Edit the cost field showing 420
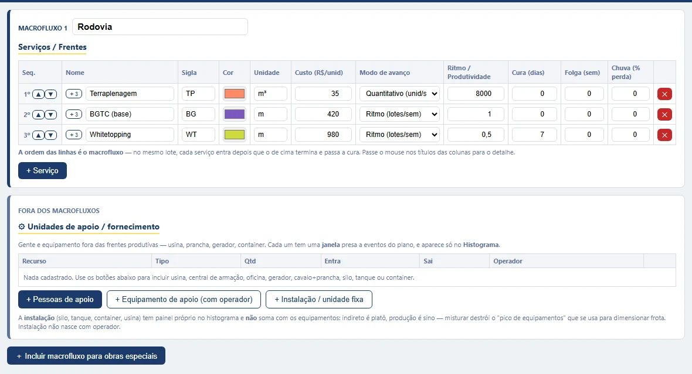692x374 pixels. tap(324, 114)
